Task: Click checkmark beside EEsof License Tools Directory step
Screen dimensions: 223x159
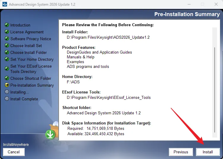Action: coord(7,68)
